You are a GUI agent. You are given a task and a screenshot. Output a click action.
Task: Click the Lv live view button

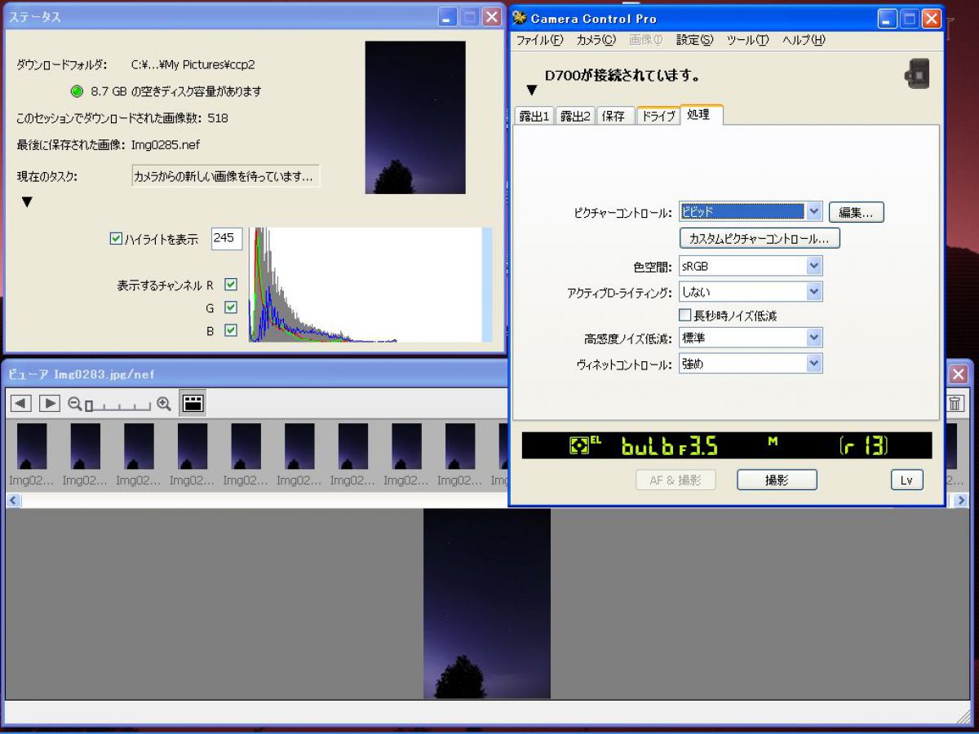coord(906,480)
